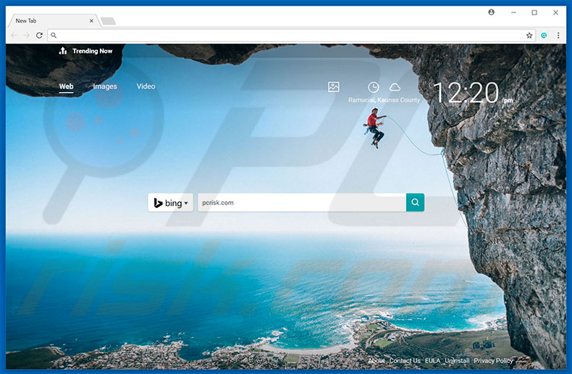
Task: Reload the page
Action: click(x=39, y=36)
